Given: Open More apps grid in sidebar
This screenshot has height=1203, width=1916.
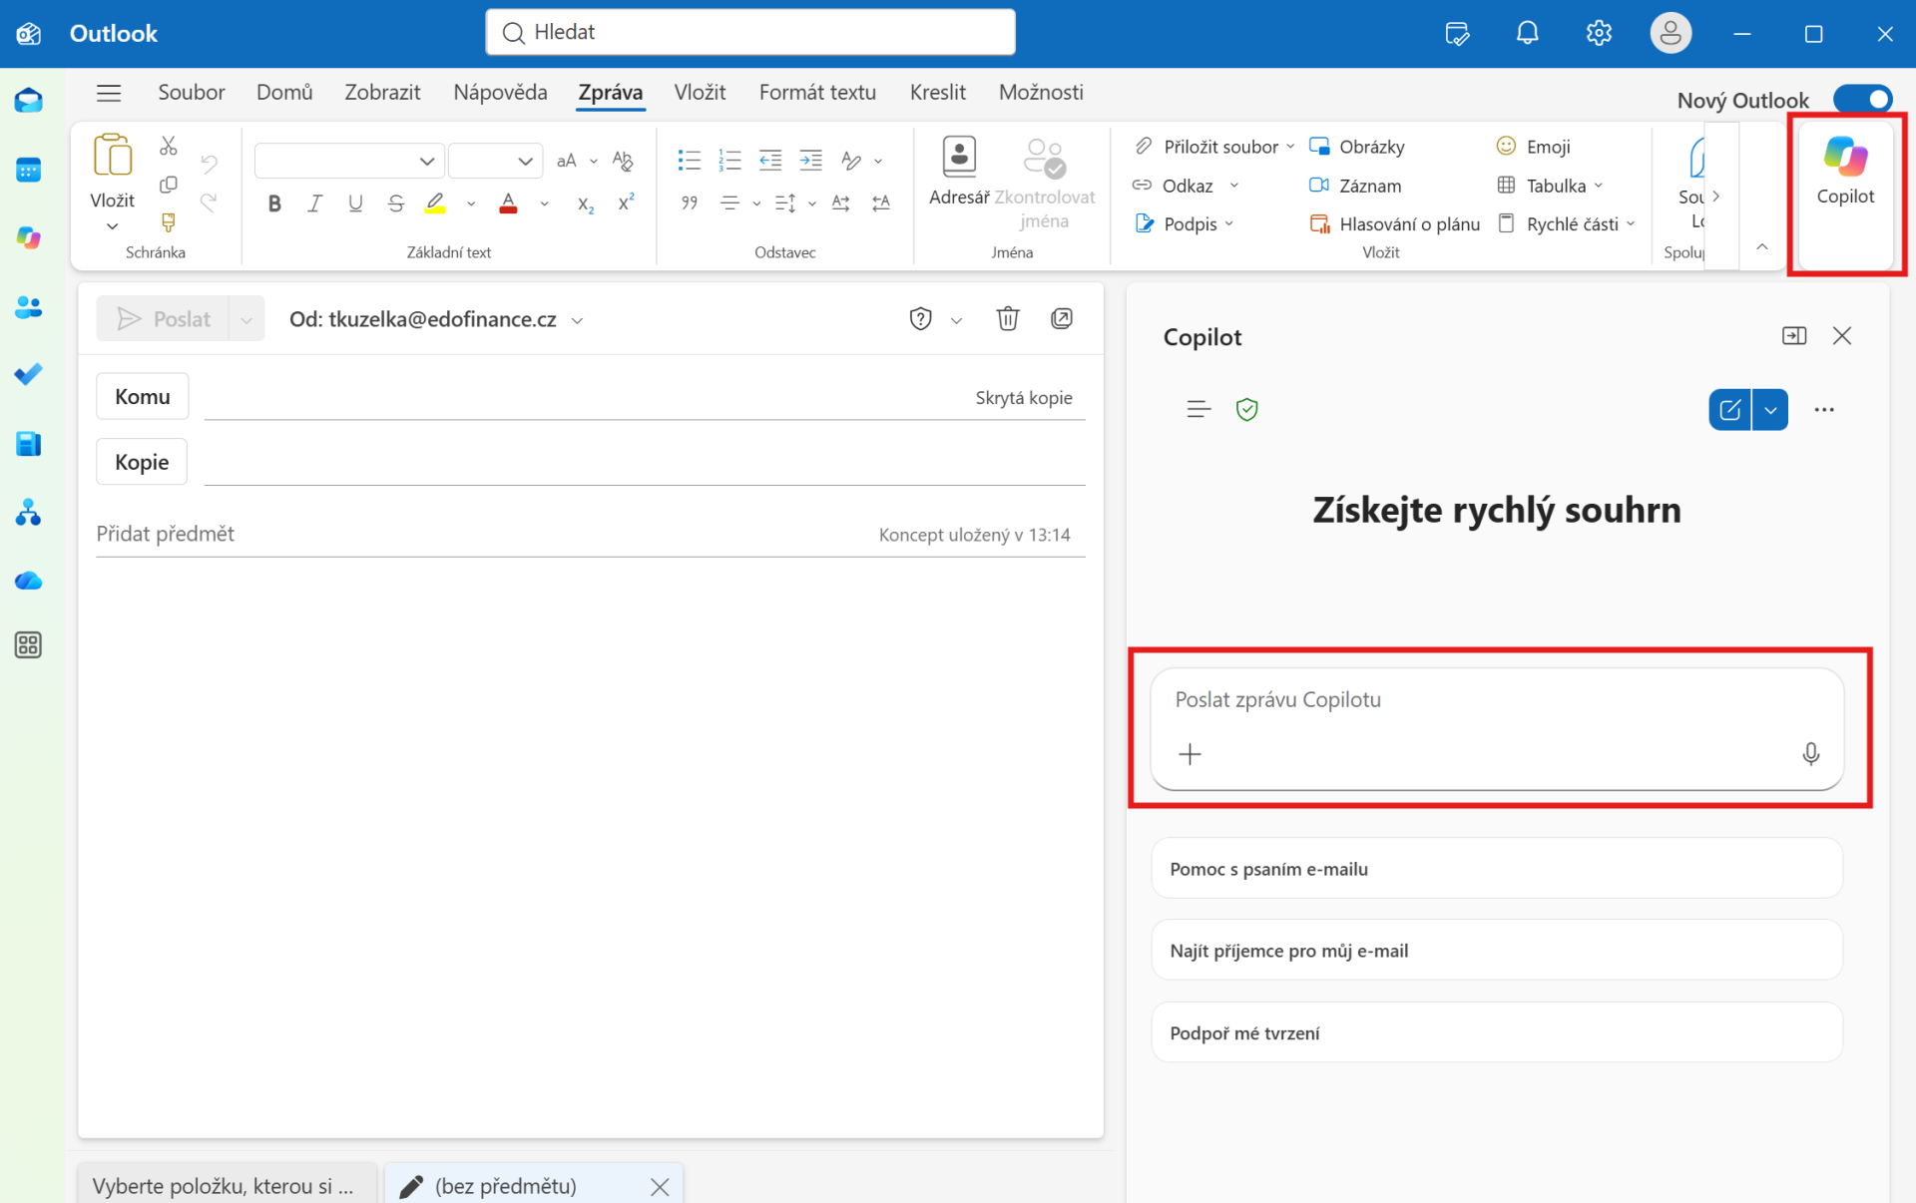Looking at the screenshot, I should point(28,645).
